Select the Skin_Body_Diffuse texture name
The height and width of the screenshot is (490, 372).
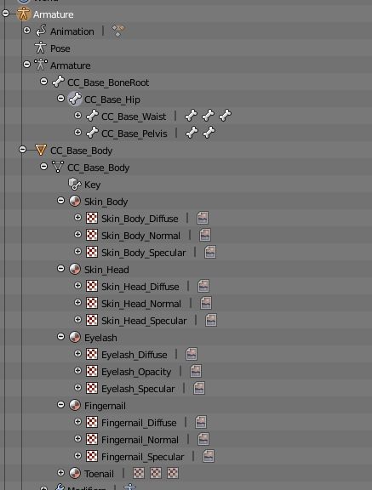140,219
